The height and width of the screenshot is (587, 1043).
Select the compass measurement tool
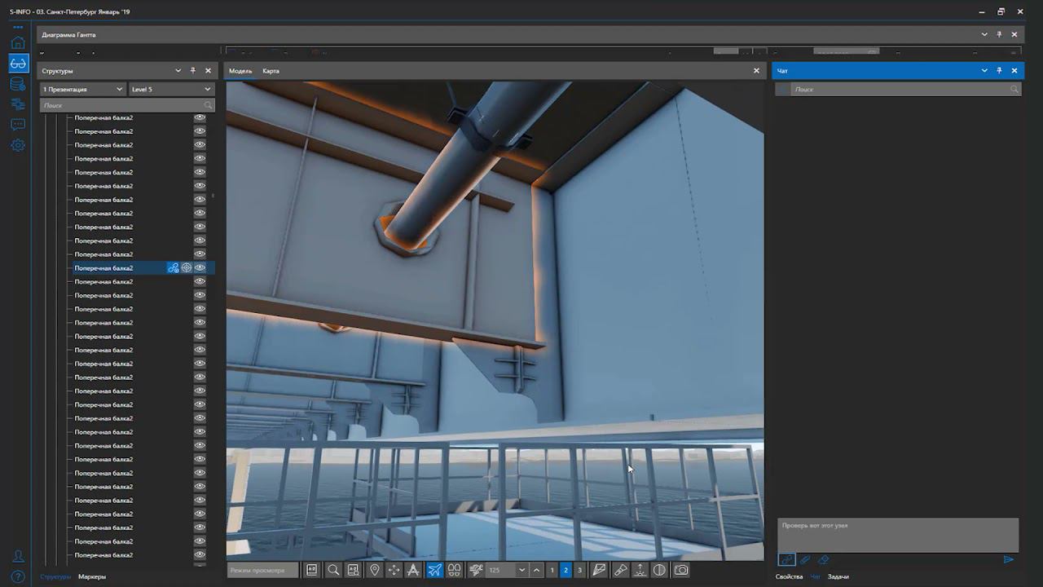click(x=413, y=570)
